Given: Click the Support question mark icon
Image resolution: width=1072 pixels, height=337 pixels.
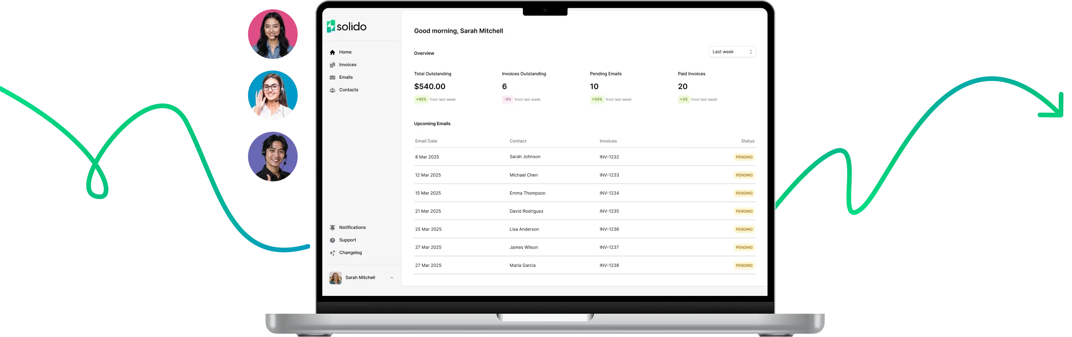Looking at the screenshot, I should [332, 240].
